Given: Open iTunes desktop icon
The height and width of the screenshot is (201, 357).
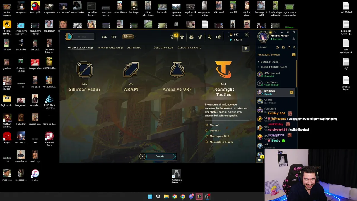Looking at the screenshot, I should click(35, 175).
